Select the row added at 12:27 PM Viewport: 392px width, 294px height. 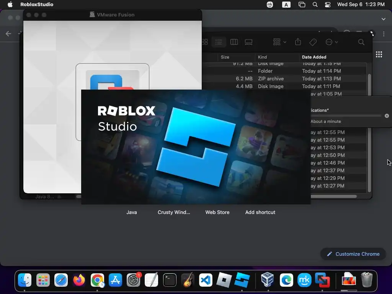pyautogui.click(x=338, y=186)
